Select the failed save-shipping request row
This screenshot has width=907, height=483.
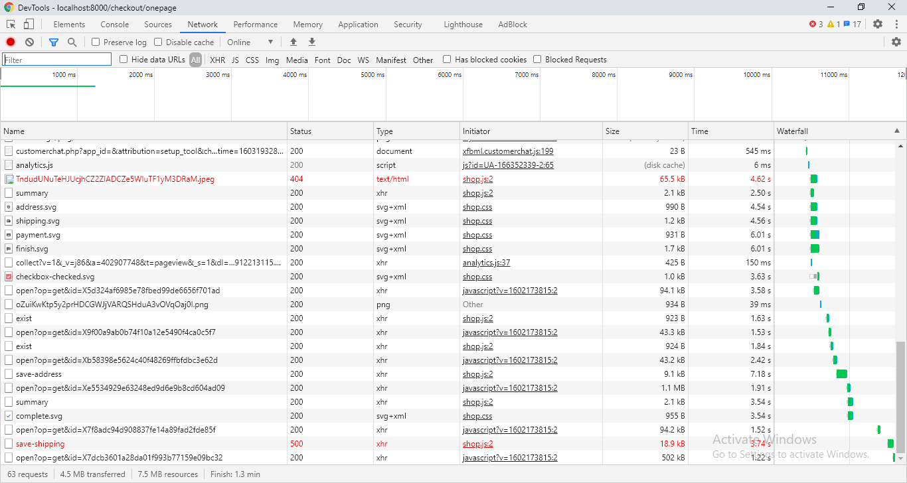tap(448, 444)
